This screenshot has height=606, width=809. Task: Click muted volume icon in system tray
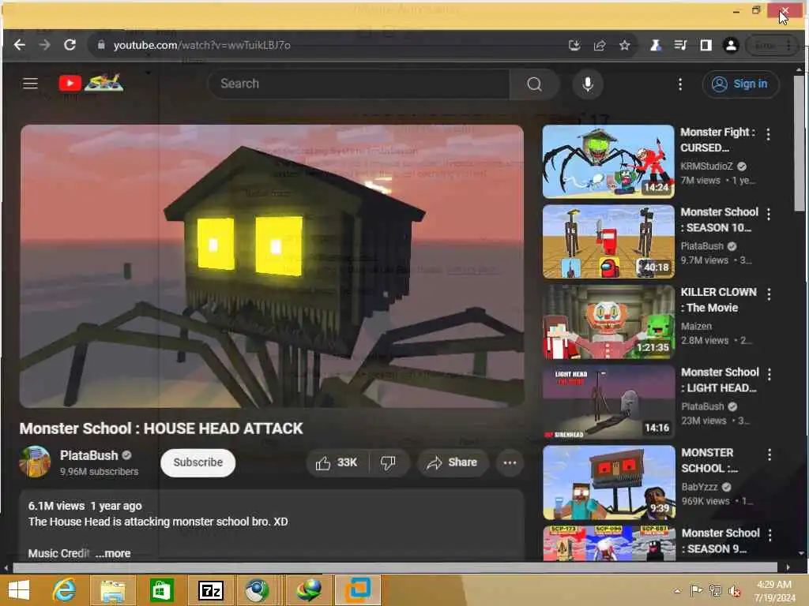point(734,591)
